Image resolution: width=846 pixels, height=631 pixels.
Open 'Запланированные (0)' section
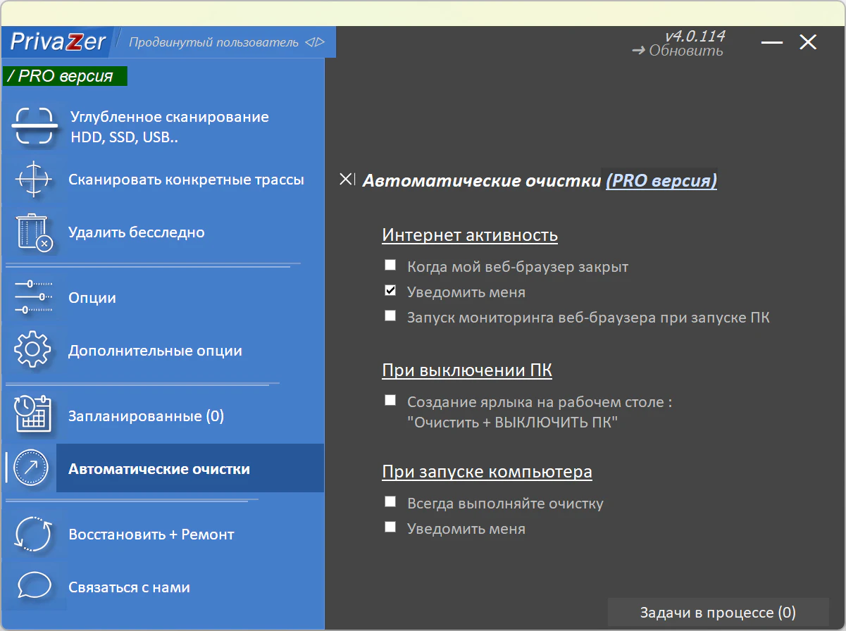pyautogui.click(x=146, y=416)
